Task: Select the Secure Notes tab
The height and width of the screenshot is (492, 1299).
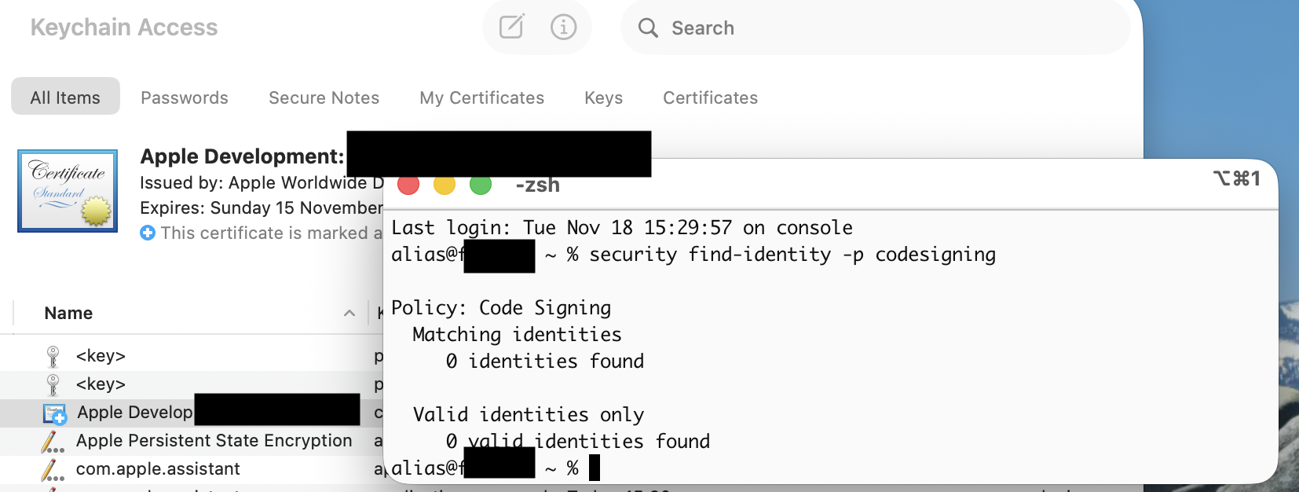Action: [324, 97]
